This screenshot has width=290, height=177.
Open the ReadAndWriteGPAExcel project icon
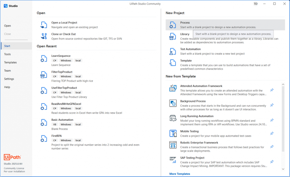44,107
